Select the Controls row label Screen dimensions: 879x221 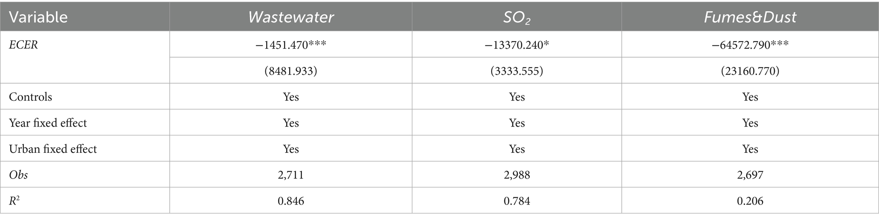(x=31, y=97)
